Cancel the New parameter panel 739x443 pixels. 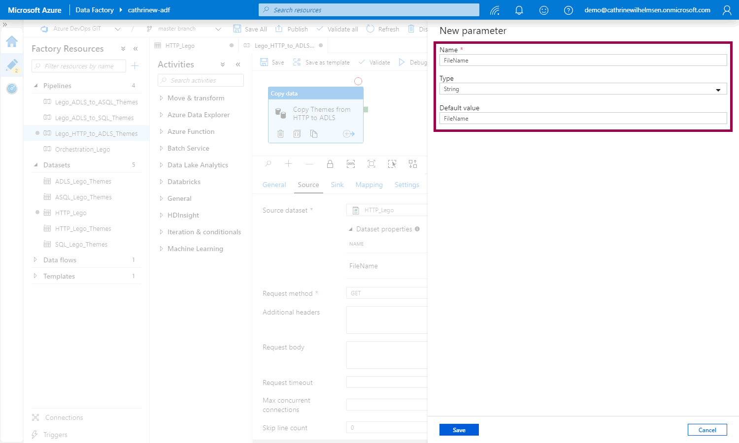click(x=707, y=430)
